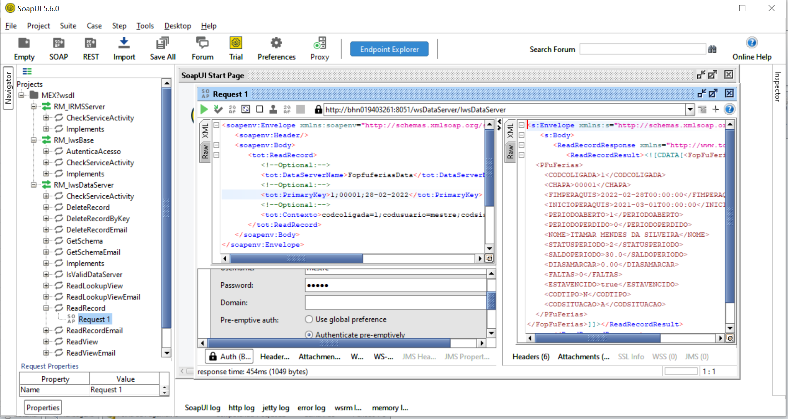Toggle navigator list view icon
This screenshot has width=788, height=419.
coord(27,71)
